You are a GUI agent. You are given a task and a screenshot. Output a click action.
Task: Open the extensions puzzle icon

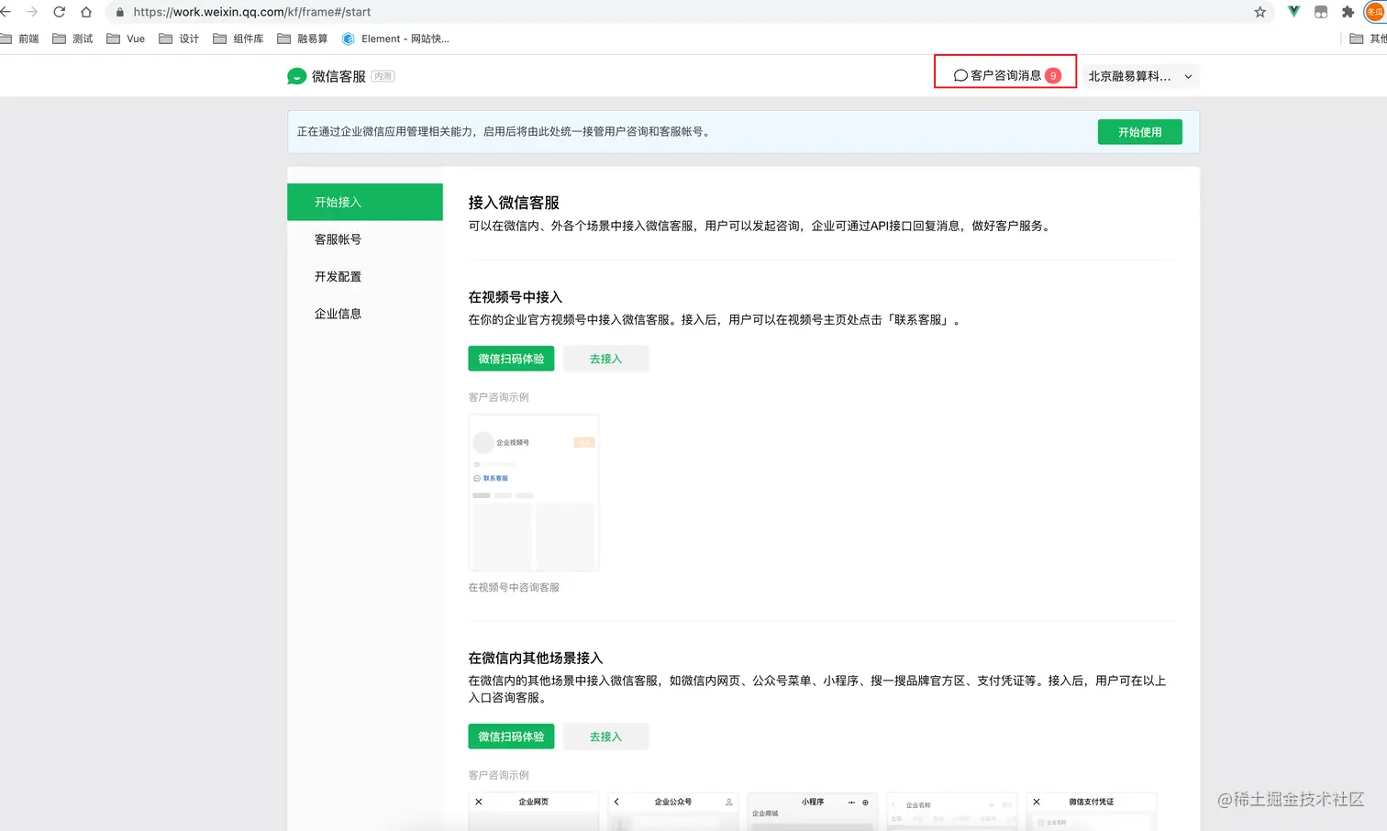coord(1348,12)
